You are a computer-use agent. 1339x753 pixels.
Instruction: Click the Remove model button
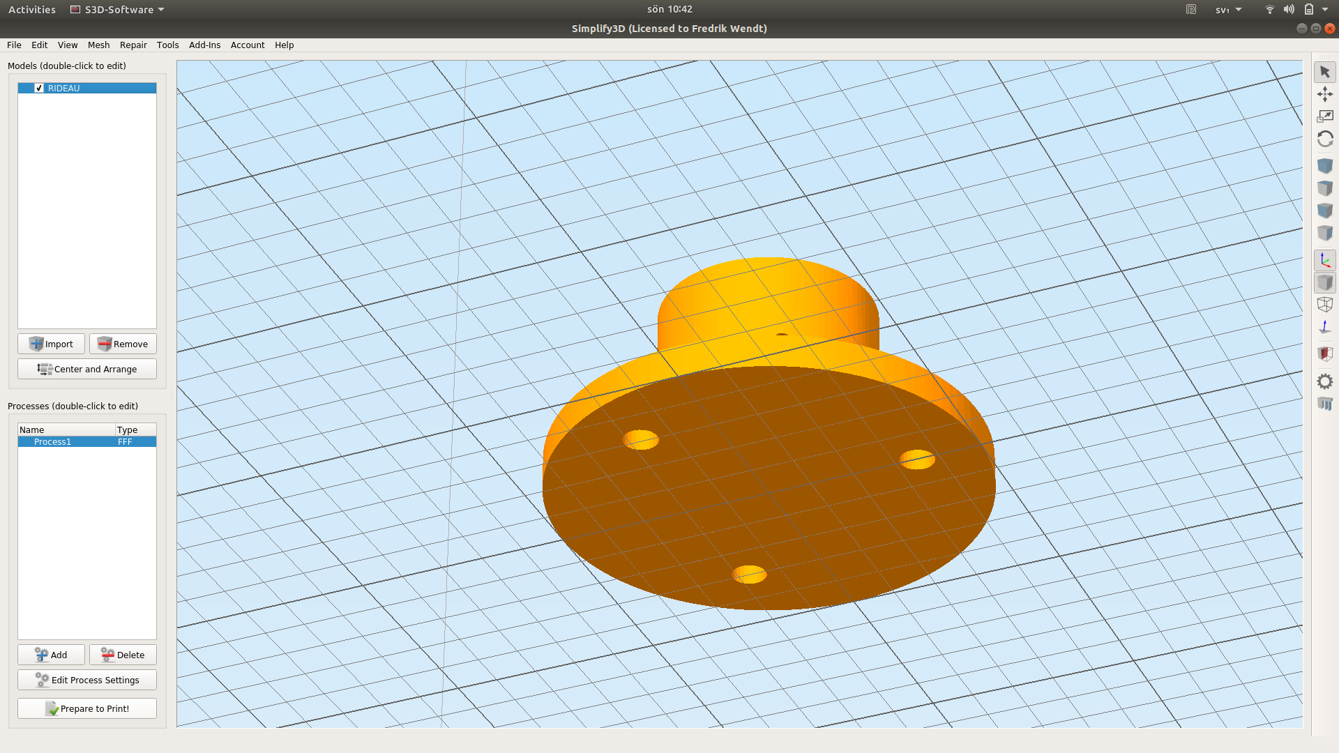tap(123, 344)
